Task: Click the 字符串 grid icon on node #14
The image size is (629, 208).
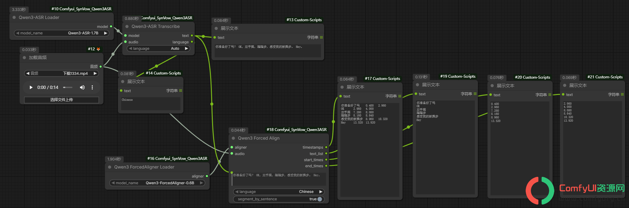Action: (181, 91)
